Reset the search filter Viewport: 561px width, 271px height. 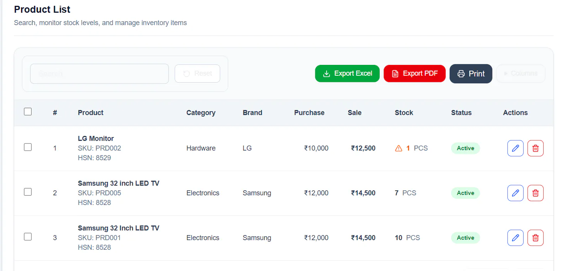click(x=197, y=73)
